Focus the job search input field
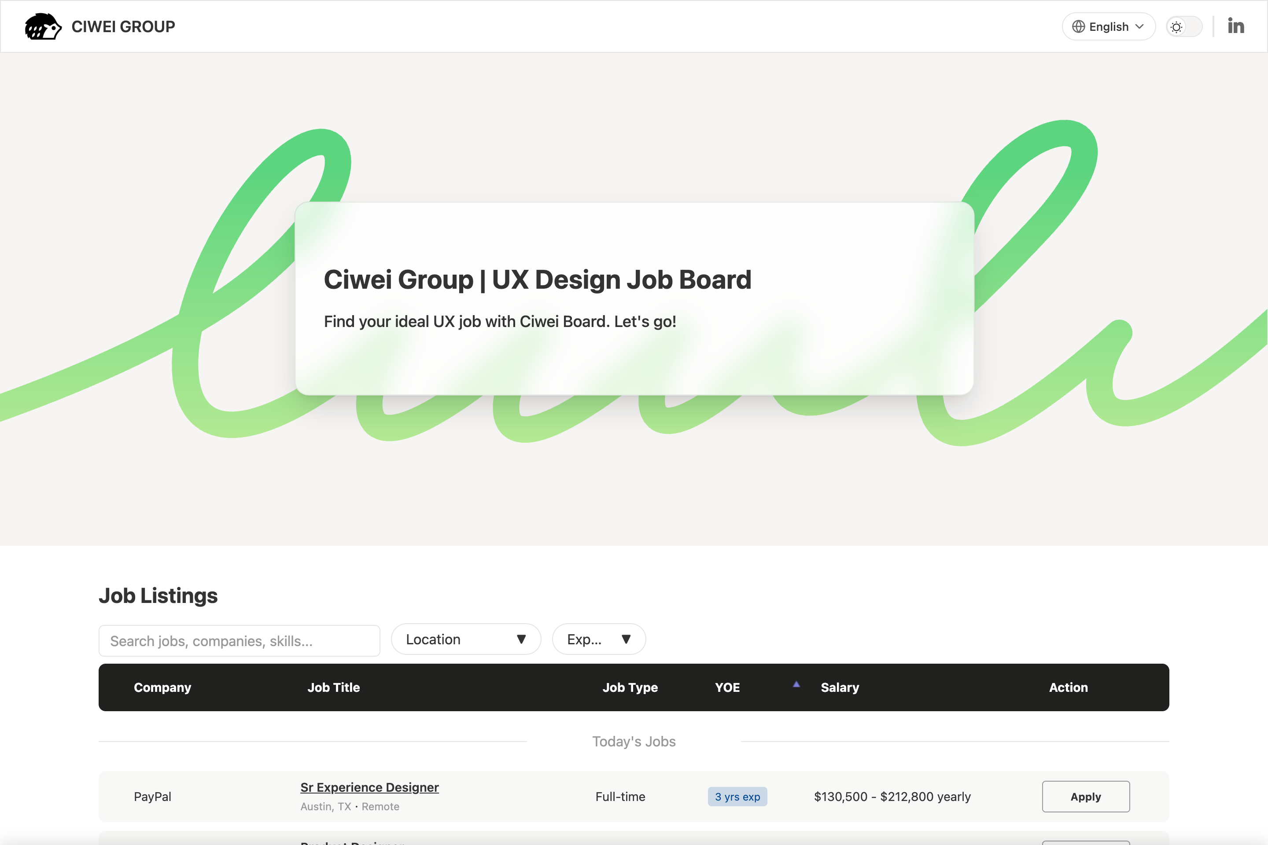This screenshot has width=1268, height=845. pyautogui.click(x=240, y=641)
